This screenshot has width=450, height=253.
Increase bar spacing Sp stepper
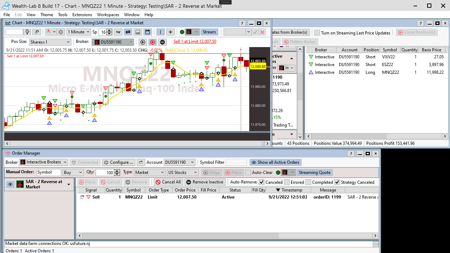coord(109,30)
